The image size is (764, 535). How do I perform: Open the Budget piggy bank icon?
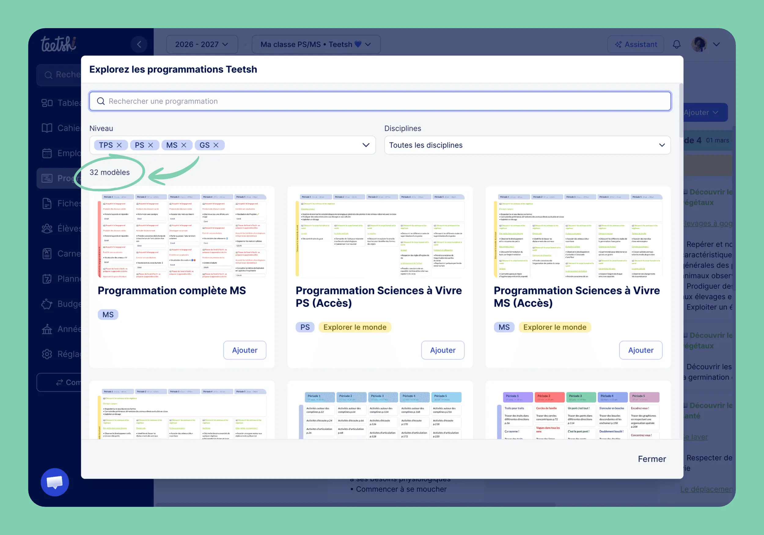point(47,304)
